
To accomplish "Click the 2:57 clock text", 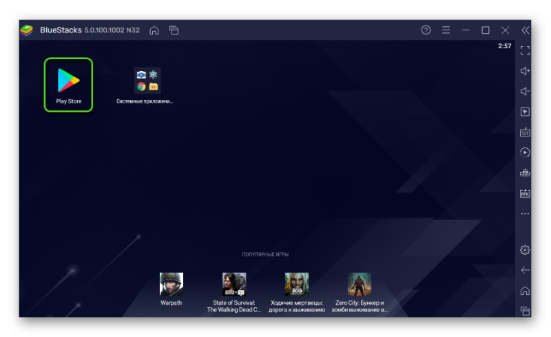I will click(505, 46).
